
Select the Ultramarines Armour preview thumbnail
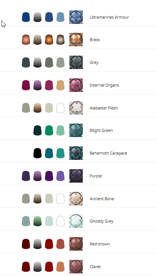(76, 17)
